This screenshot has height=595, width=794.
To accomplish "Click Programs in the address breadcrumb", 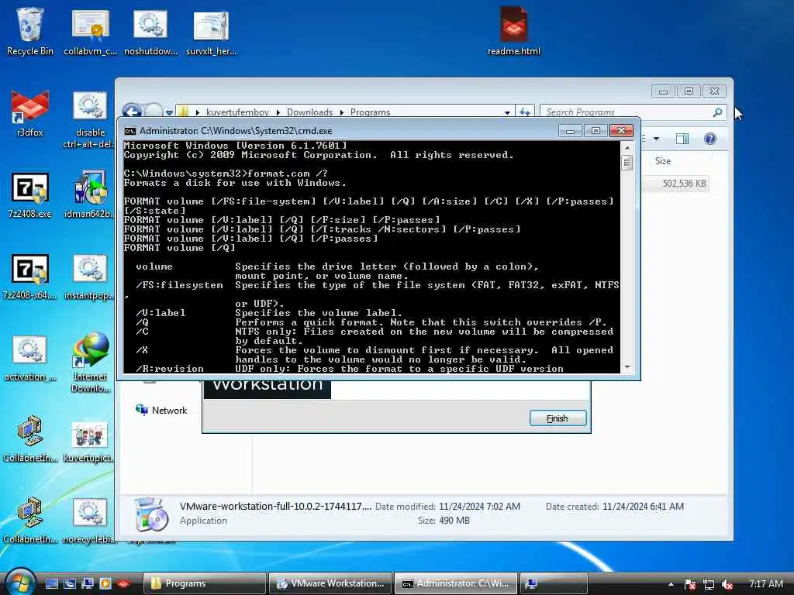I will pyautogui.click(x=370, y=112).
